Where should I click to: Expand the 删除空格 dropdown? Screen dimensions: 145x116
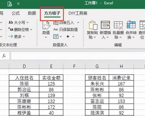point(31,30)
